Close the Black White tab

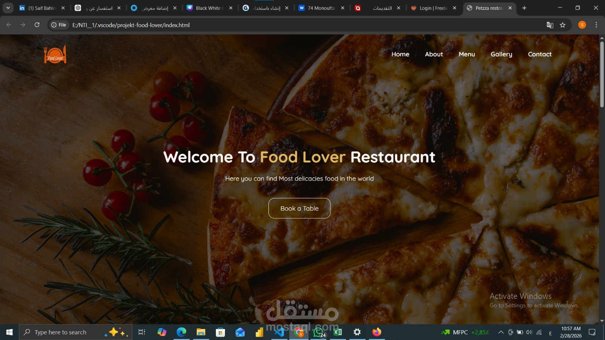tap(231, 8)
